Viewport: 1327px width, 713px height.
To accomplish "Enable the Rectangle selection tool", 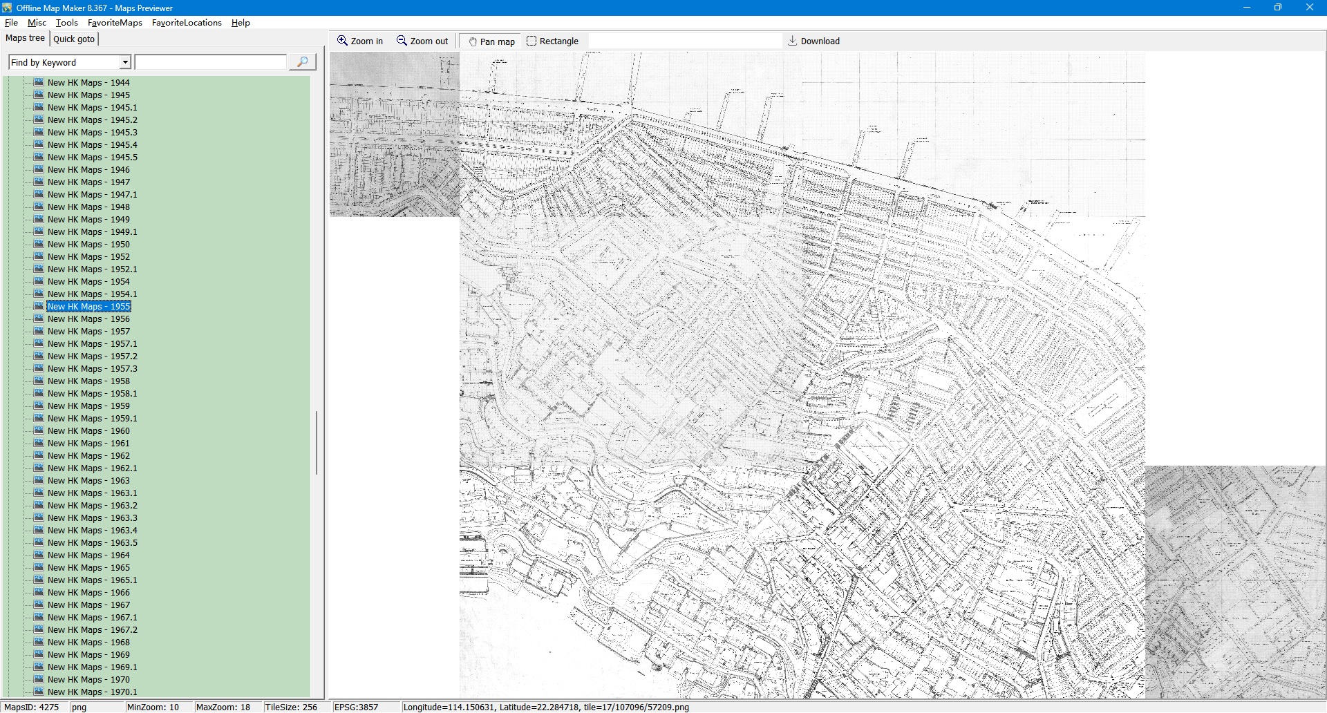I will pyautogui.click(x=552, y=41).
